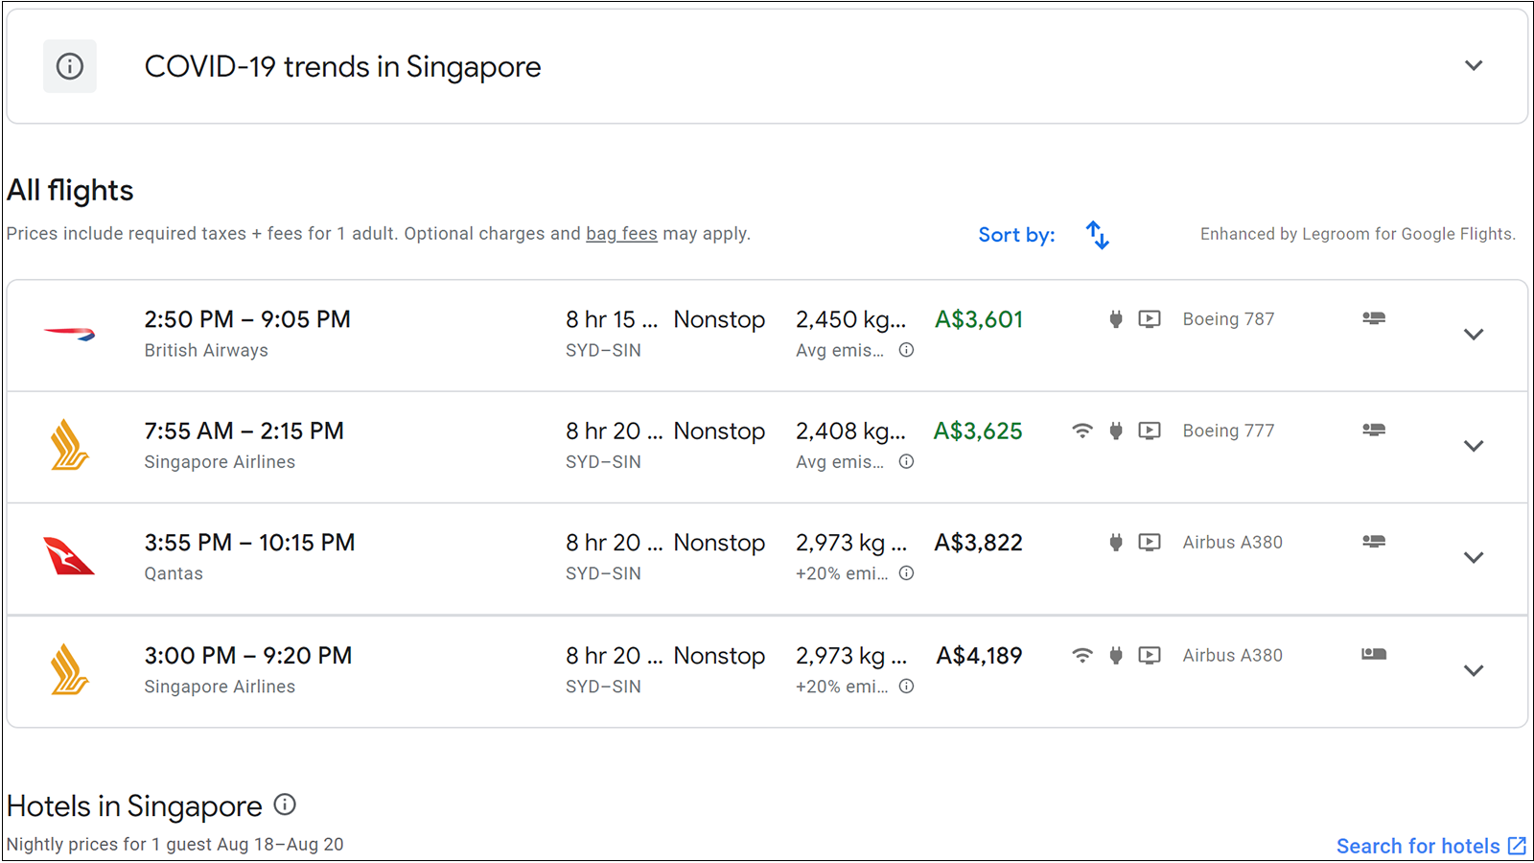Click Wi-Fi icon on 7:55 AM flight row

coord(1082,431)
